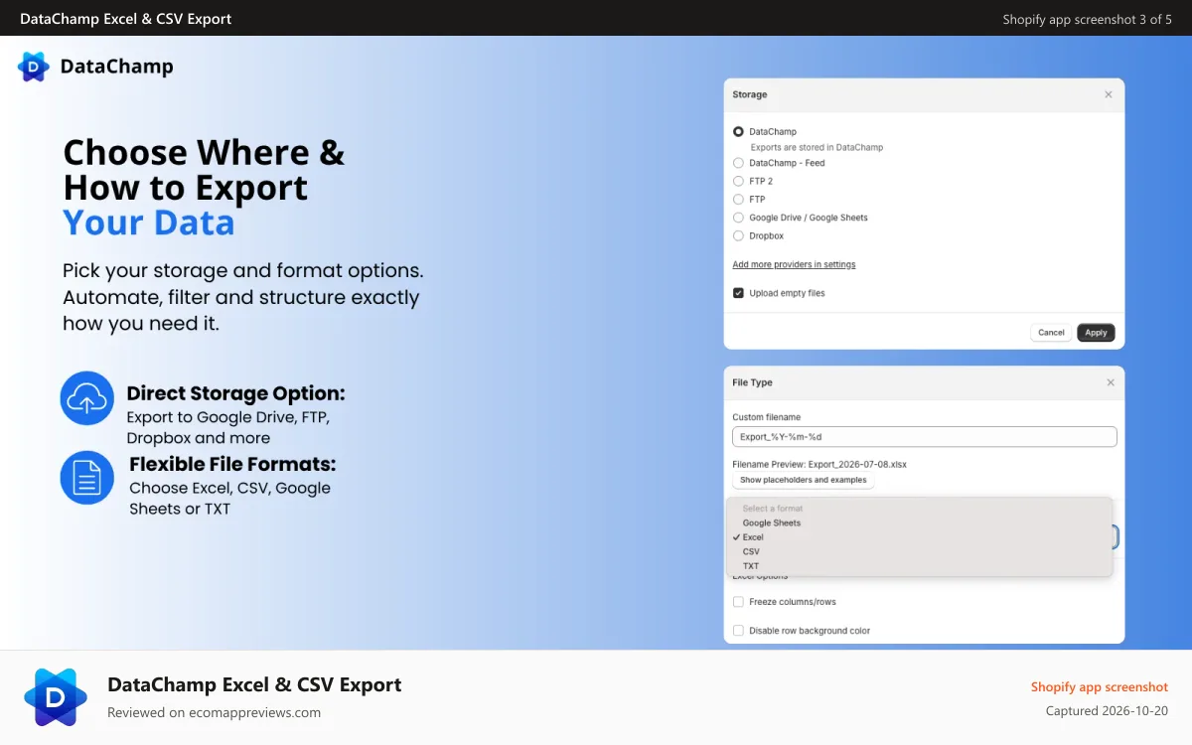Click Exports are stored in DataChamp description
The height and width of the screenshot is (745, 1192).
[x=817, y=147]
